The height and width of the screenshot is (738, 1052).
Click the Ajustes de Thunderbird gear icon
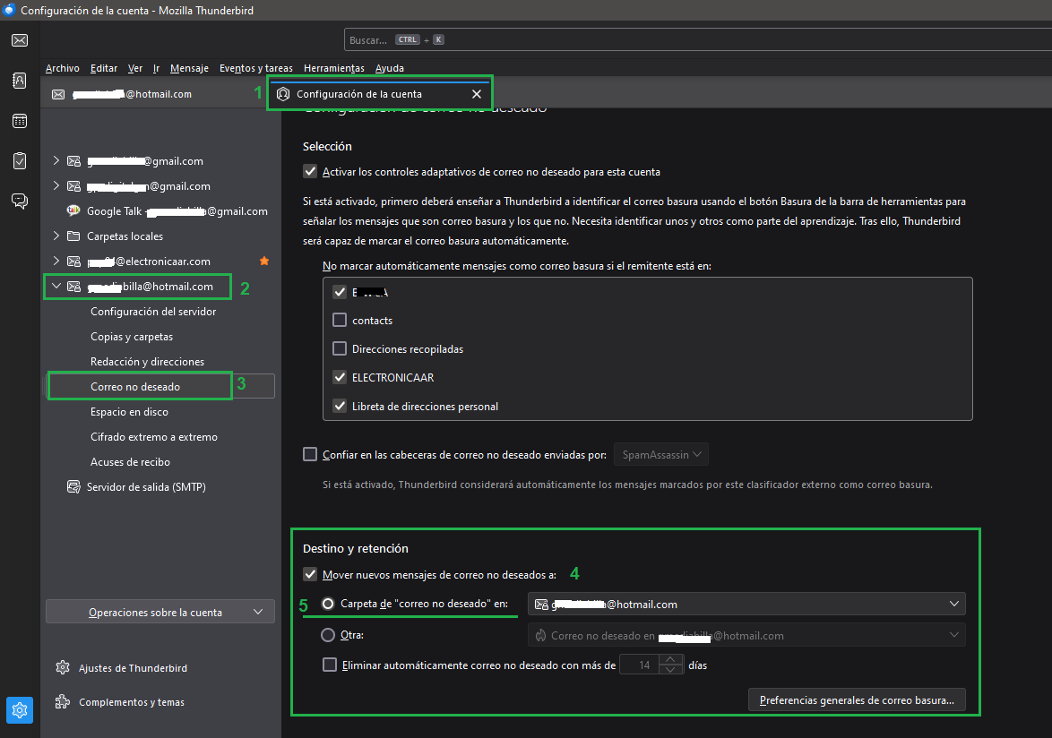tap(63, 667)
